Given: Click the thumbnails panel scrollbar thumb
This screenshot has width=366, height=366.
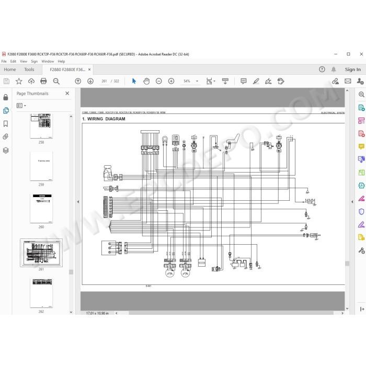Looking at the screenshot, I should point(71,272).
